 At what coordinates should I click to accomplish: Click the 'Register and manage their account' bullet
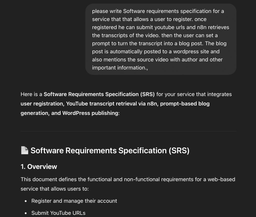[x=74, y=201]
